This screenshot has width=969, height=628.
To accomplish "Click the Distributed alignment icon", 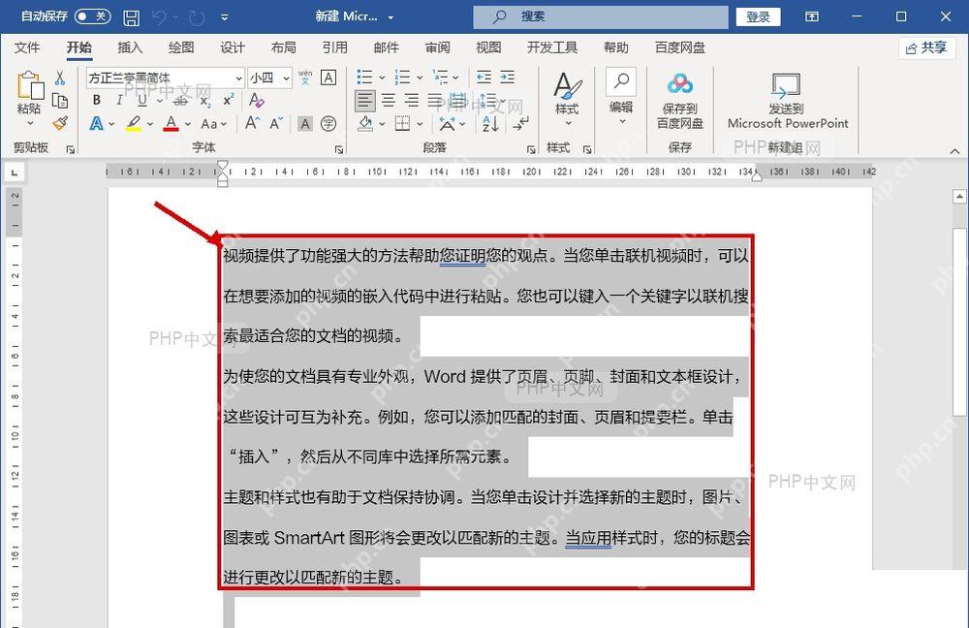I will pos(458,100).
